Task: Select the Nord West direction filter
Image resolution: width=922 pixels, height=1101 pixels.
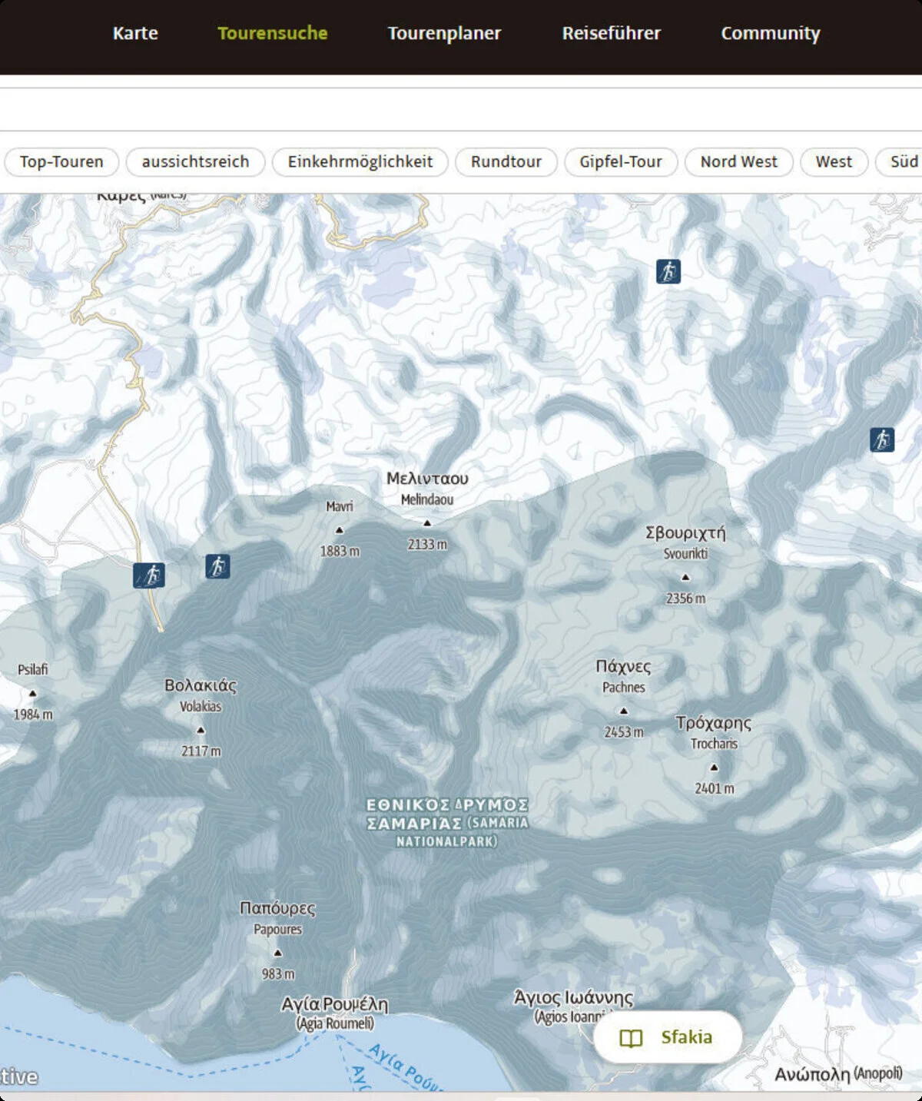Action: tap(738, 162)
